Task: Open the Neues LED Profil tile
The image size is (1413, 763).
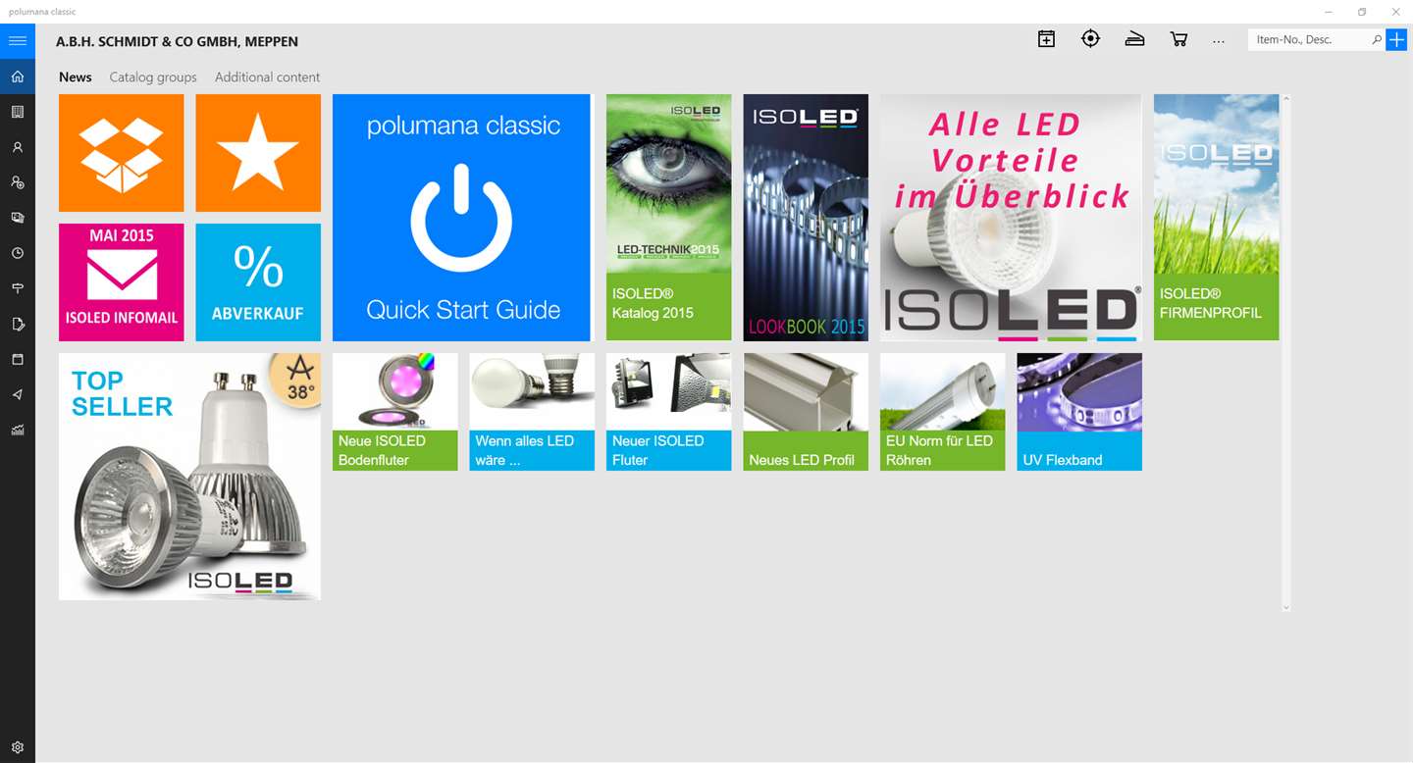Action: pos(806,412)
